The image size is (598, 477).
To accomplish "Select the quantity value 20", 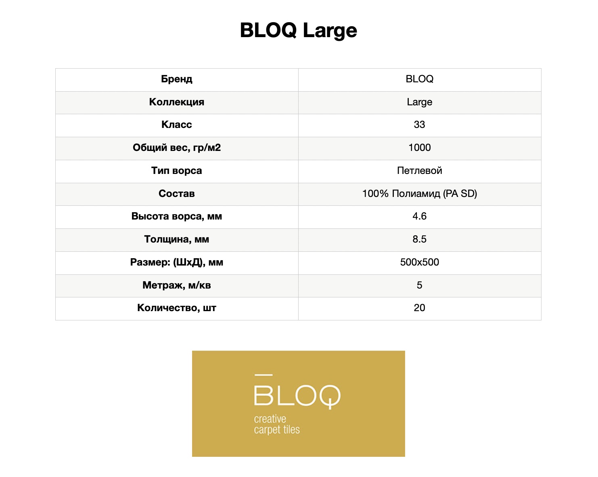I will [x=420, y=308].
